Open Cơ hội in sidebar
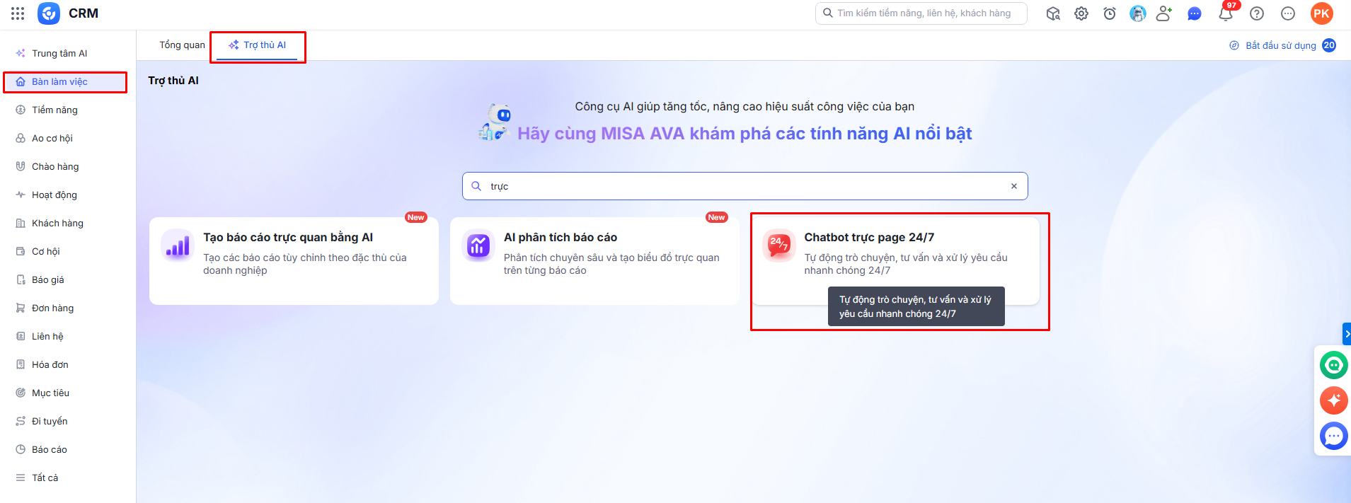 68,251
